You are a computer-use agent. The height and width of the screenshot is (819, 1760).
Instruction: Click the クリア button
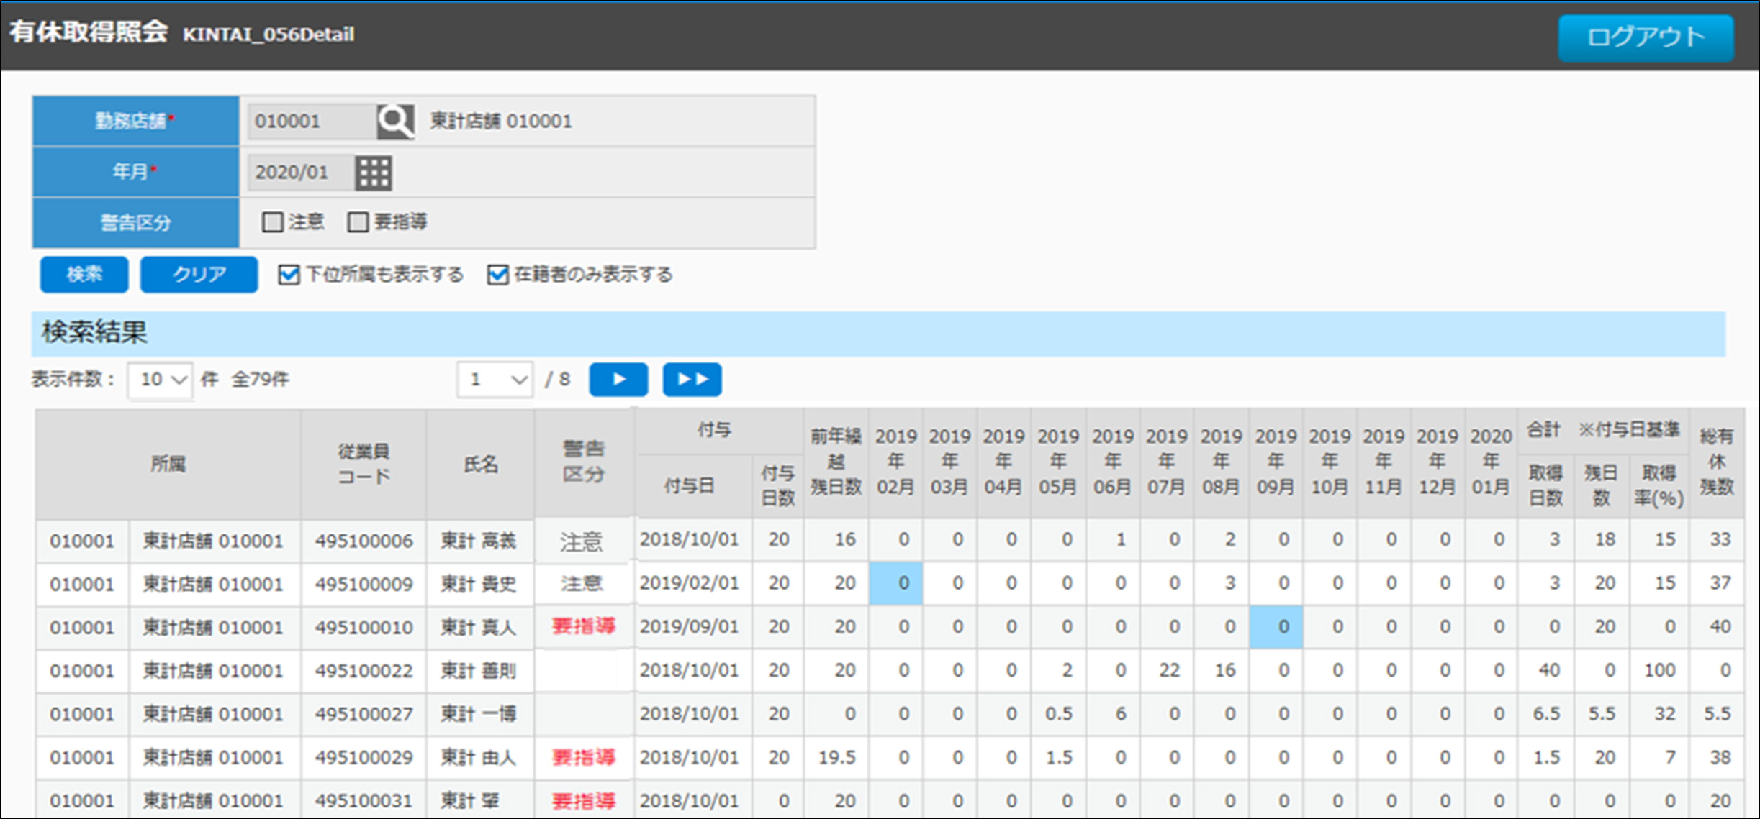click(x=199, y=275)
